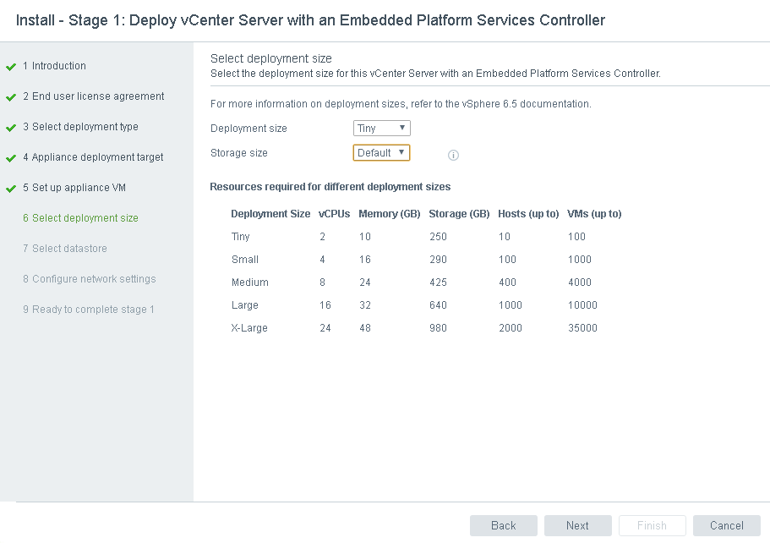770x543 pixels.
Task: Cancel the installation wizard
Action: tap(726, 525)
